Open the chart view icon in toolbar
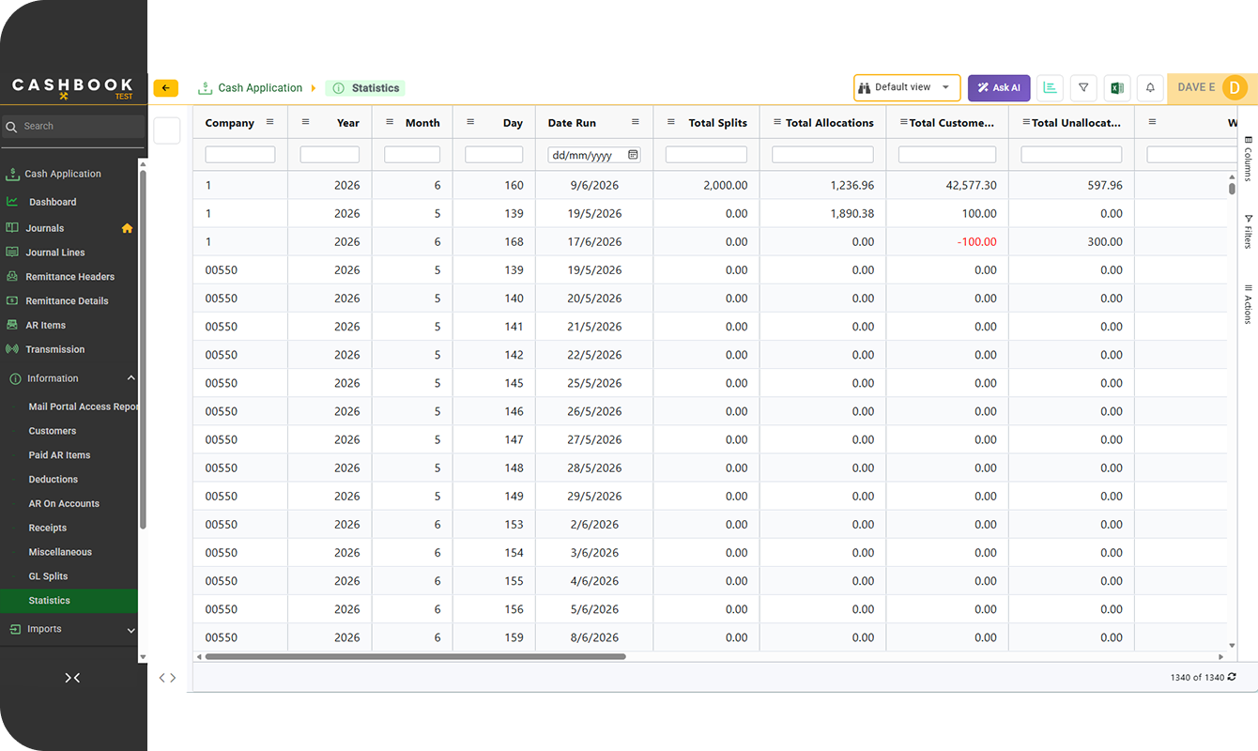The image size is (1258, 751). (x=1050, y=87)
